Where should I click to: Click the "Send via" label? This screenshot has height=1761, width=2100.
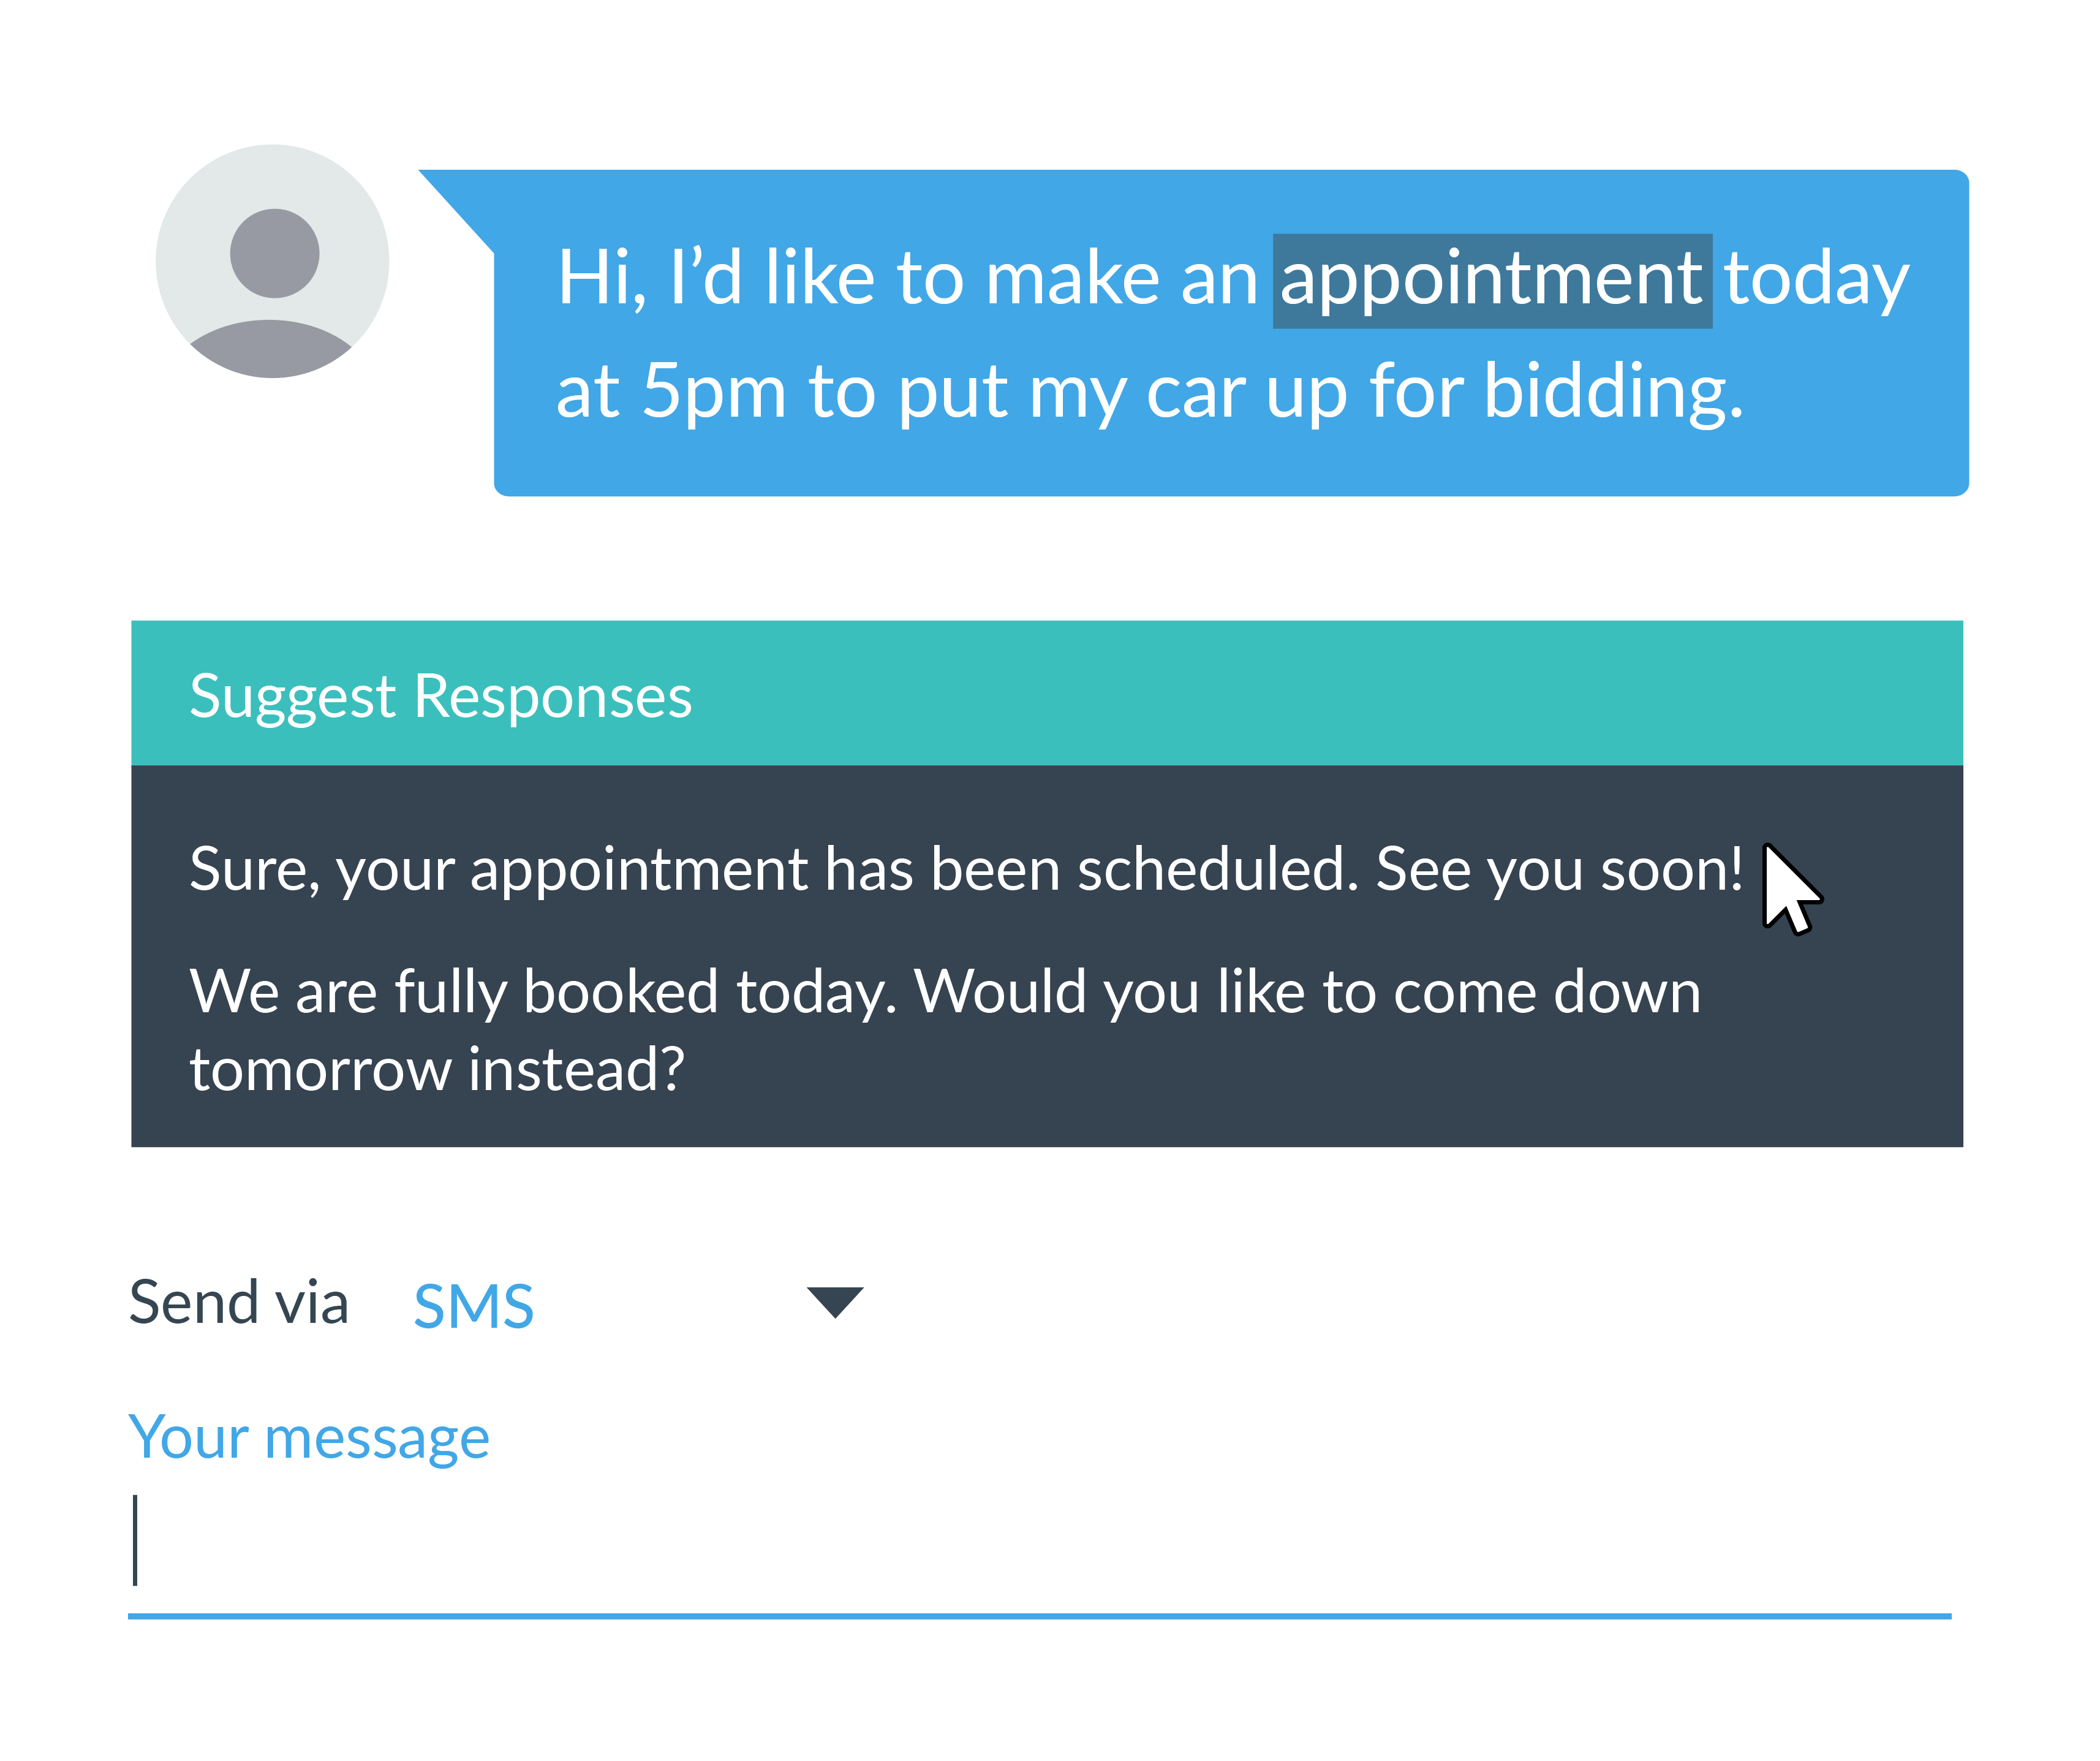point(239,1303)
